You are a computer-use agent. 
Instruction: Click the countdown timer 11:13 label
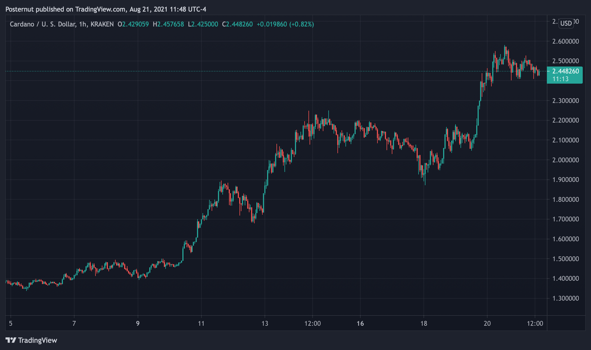pyautogui.click(x=560, y=79)
